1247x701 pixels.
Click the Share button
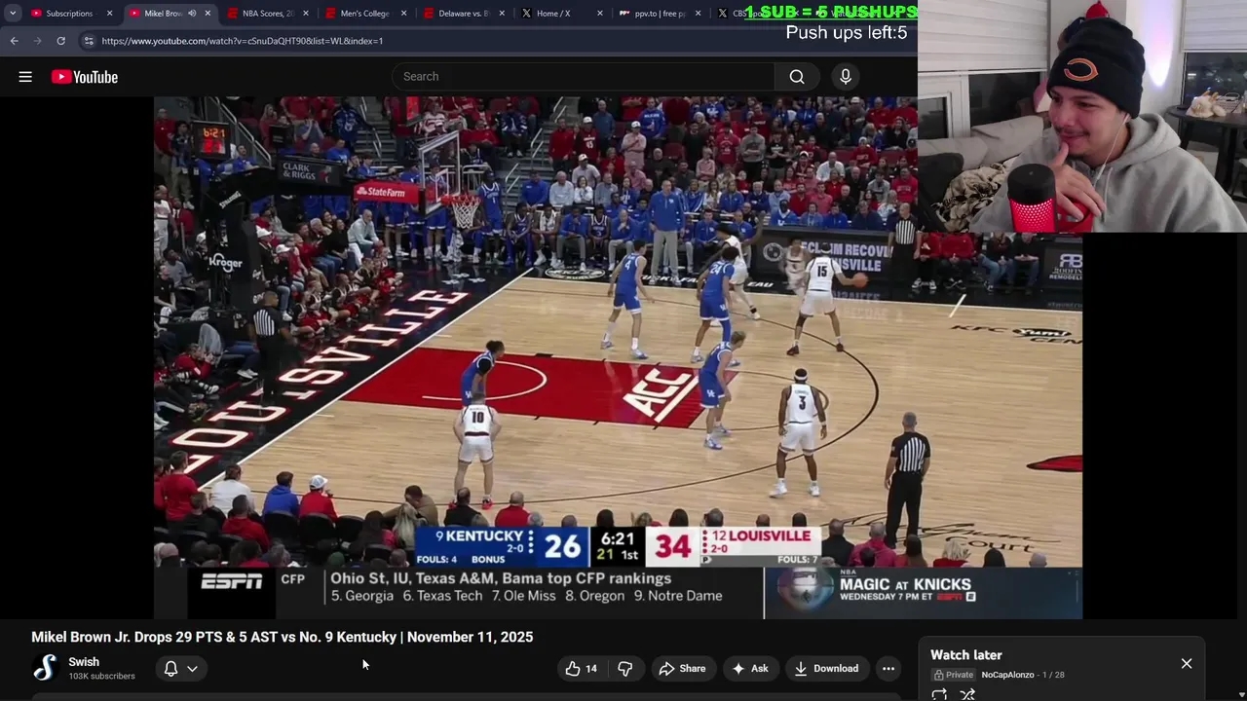coord(682,669)
